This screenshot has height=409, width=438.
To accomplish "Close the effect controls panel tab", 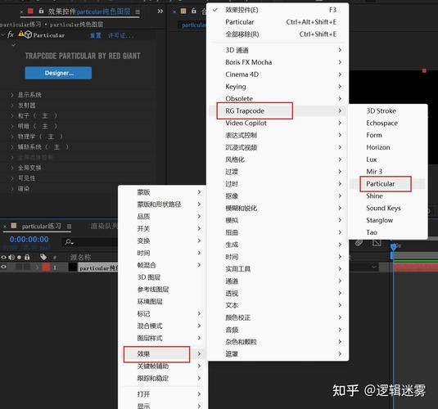I will [x=21, y=11].
